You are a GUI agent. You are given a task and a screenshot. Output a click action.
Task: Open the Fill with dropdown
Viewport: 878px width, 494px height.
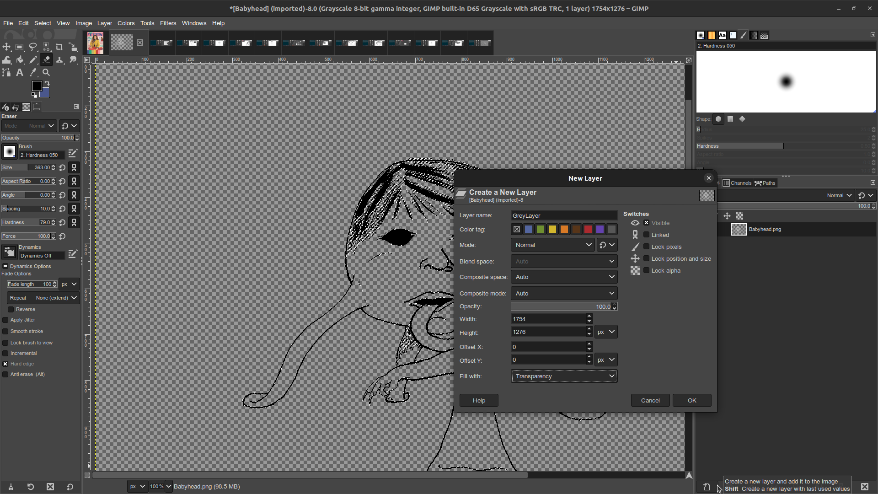[x=564, y=376]
